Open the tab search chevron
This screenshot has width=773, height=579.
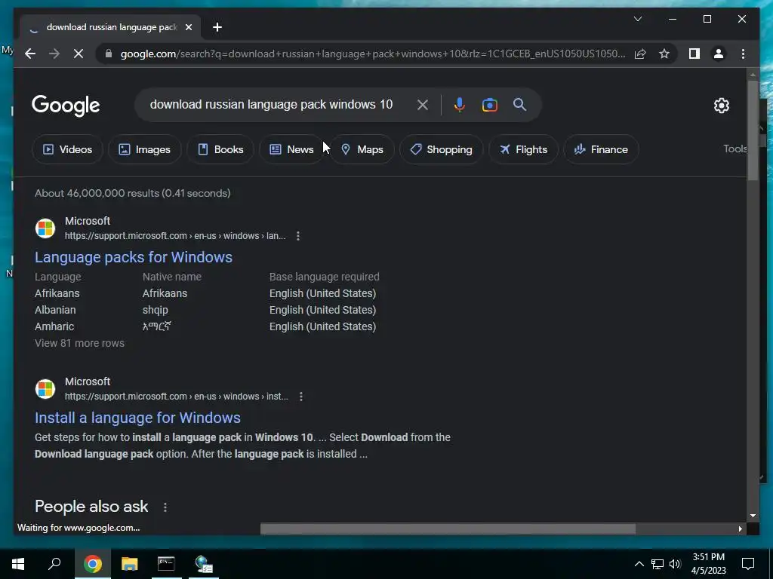click(637, 19)
